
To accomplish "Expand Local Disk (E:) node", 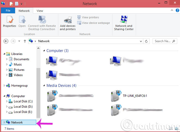I will click(7, 112).
